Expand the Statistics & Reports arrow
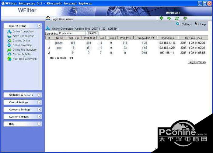The image size is (213, 153). 39,95
